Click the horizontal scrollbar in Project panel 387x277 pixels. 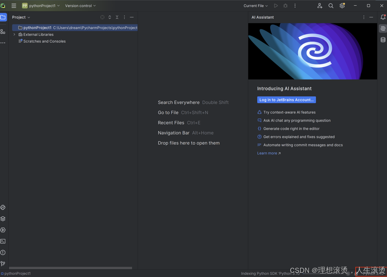70,268
